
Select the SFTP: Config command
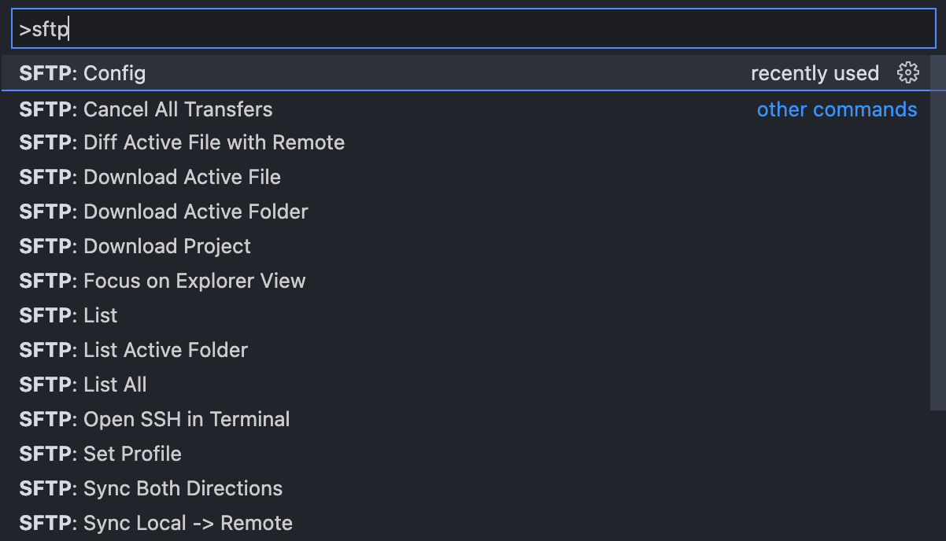coord(465,73)
